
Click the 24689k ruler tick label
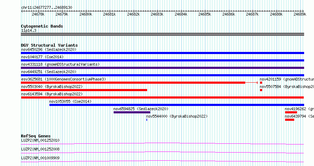click(x=300, y=14)
